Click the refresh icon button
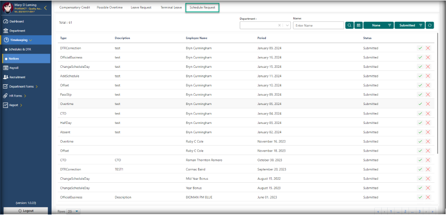Screen dimensions: 446x215 point(430,25)
